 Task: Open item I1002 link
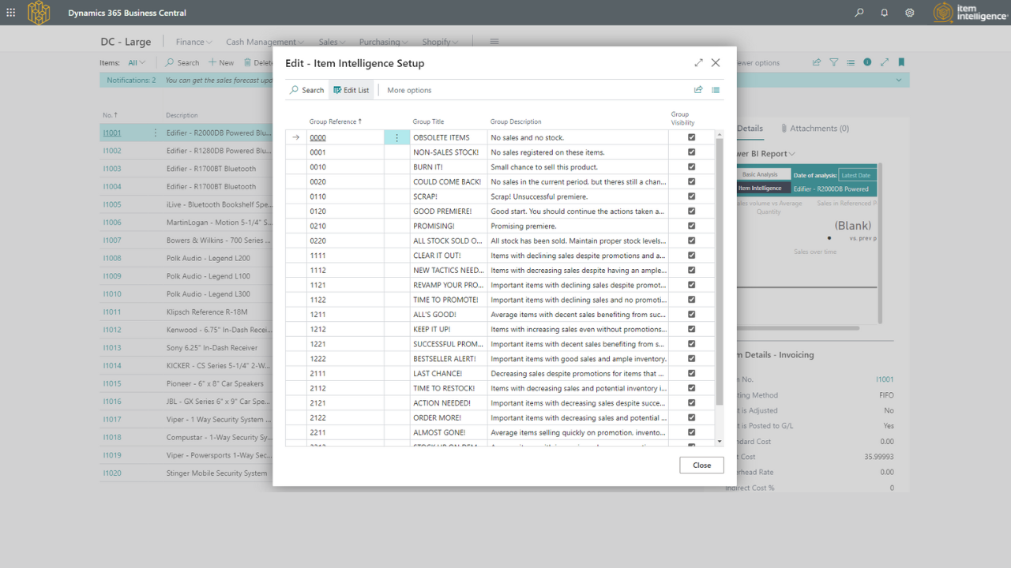pyautogui.click(x=112, y=151)
